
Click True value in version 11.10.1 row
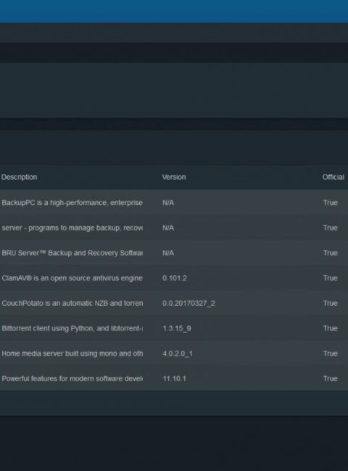[x=331, y=378]
